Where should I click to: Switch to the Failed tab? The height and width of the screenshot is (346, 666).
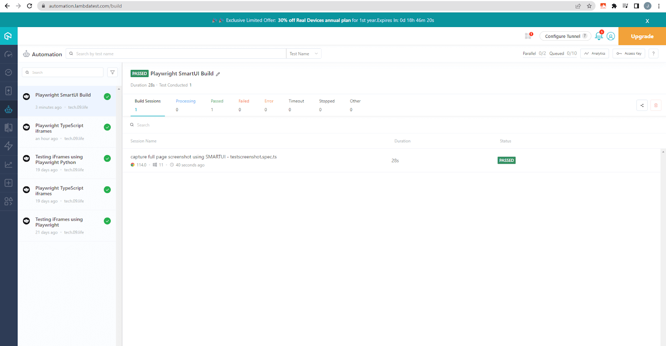(x=244, y=101)
